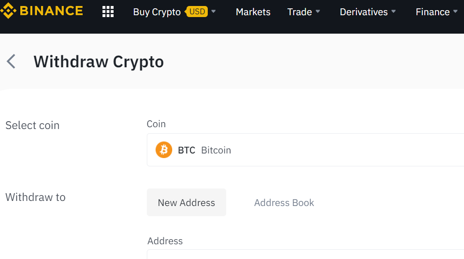Open the Buy Crypto menu

click(x=157, y=12)
